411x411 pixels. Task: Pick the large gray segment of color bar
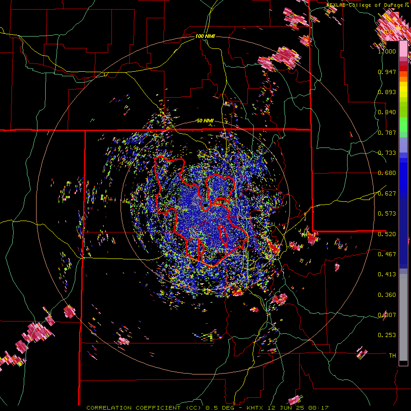403,317
